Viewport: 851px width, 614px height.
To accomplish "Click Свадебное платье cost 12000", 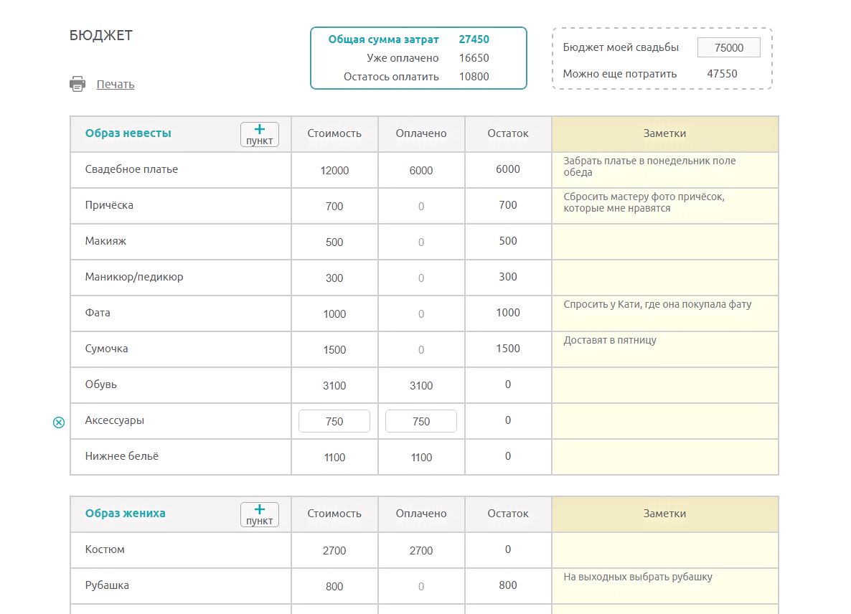I will 334,170.
